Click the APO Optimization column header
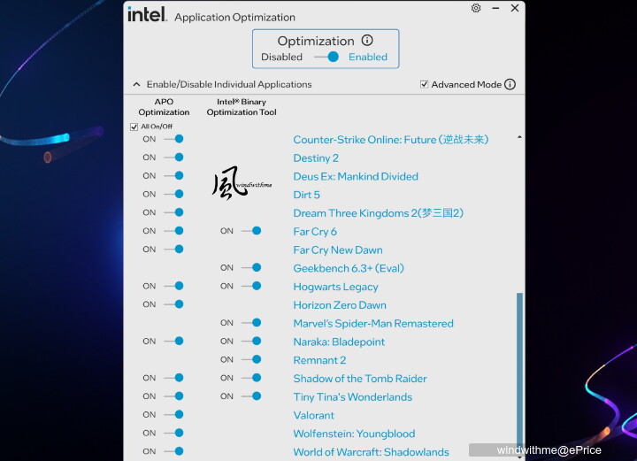 point(164,107)
